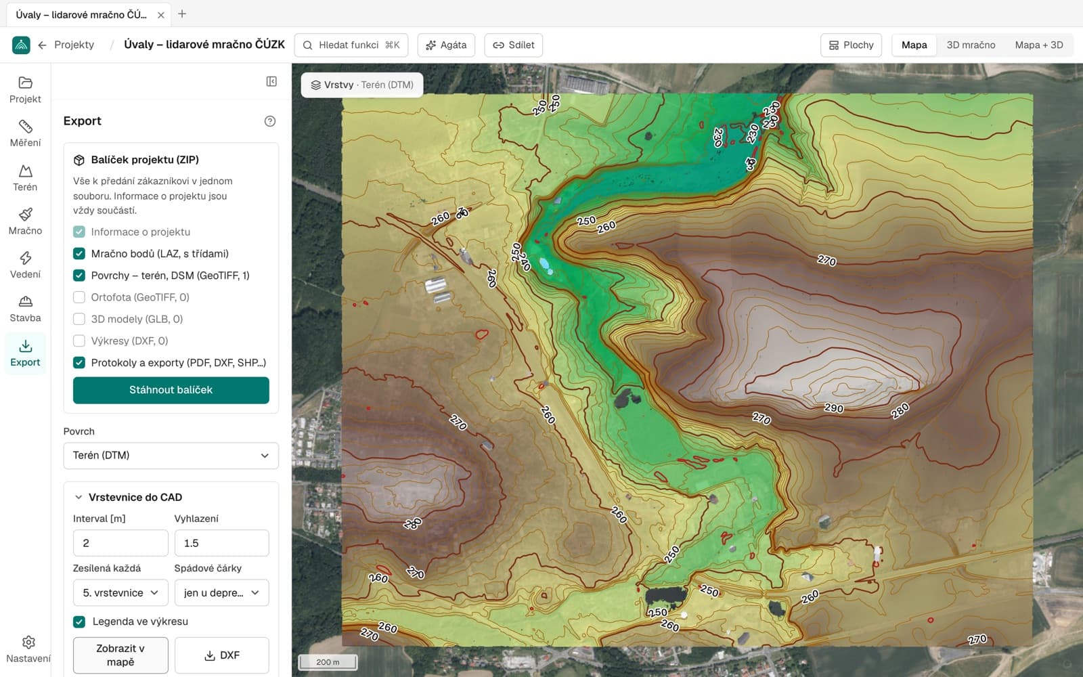The image size is (1083, 677).
Task: Toggle Legenda ve výkresu checkbox
Action: pyautogui.click(x=79, y=621)
